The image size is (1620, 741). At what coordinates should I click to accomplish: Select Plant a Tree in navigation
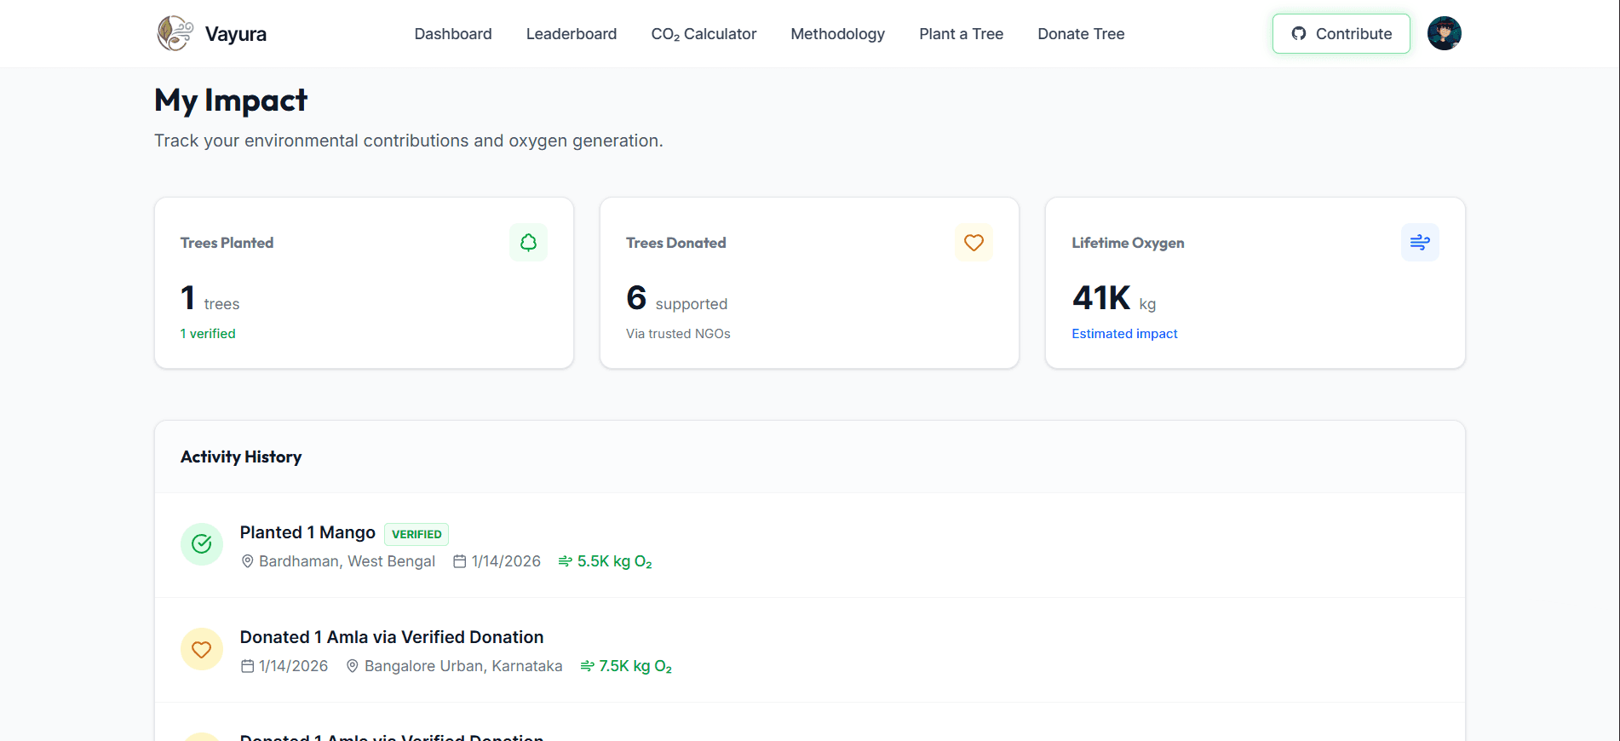point(961,34)
